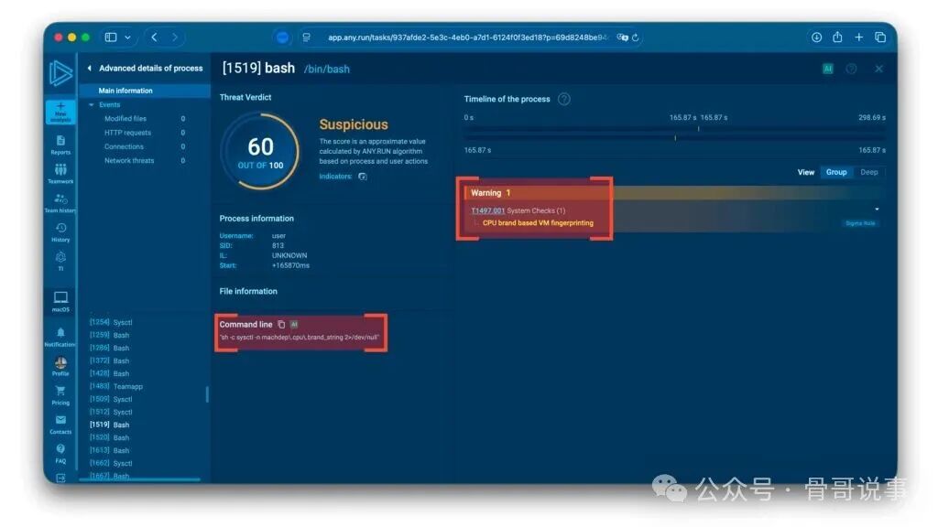Switch view to Group
The height and width of the screenshot is (527, 938).
click(836, 172)
